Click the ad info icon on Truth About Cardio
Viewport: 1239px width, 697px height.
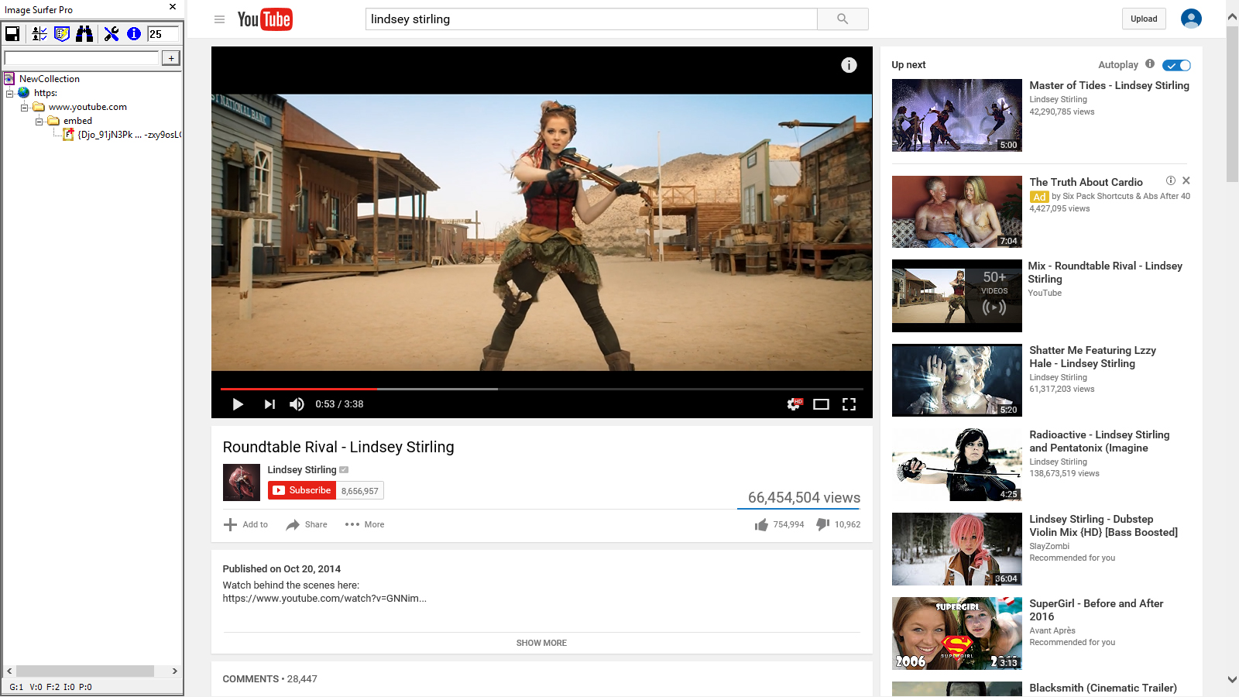[1171, 180]
